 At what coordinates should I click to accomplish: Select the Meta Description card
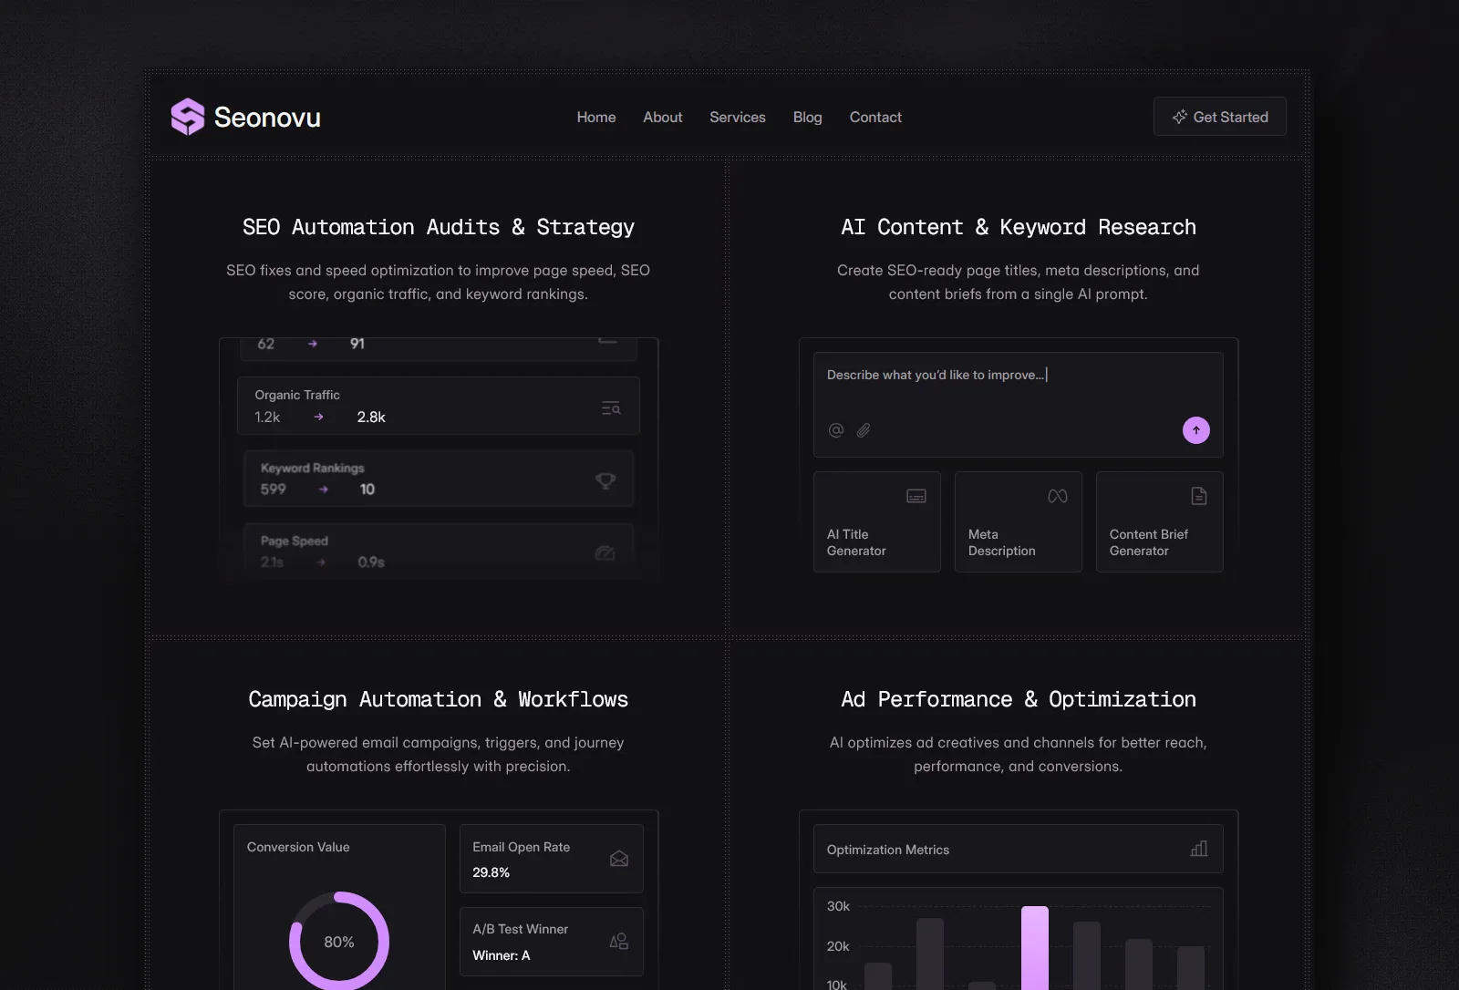pyautogui.click(x=1019, y=521)
